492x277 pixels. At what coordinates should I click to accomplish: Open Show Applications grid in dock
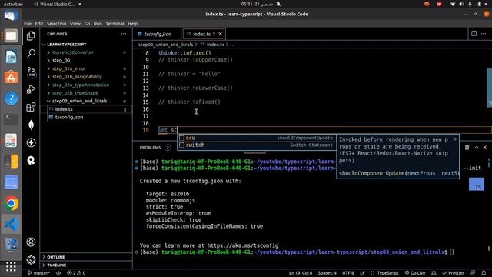tap(11, 267)
